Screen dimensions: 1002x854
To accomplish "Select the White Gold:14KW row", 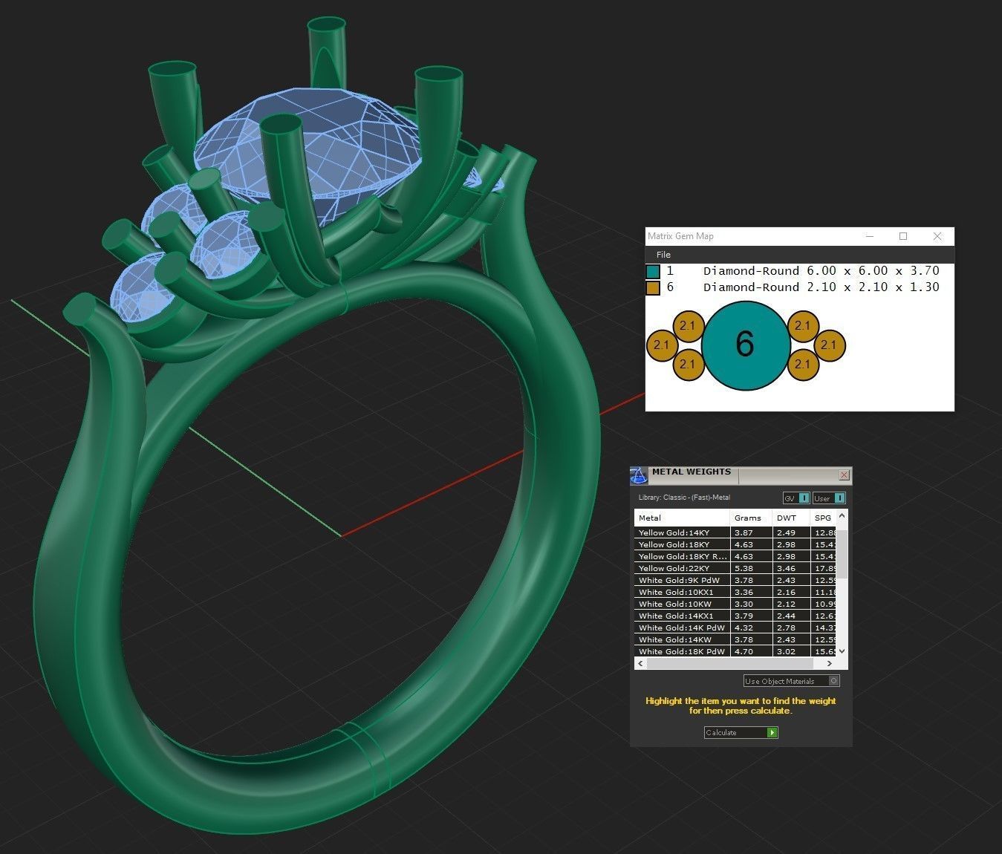I will (x=735, y=639).
